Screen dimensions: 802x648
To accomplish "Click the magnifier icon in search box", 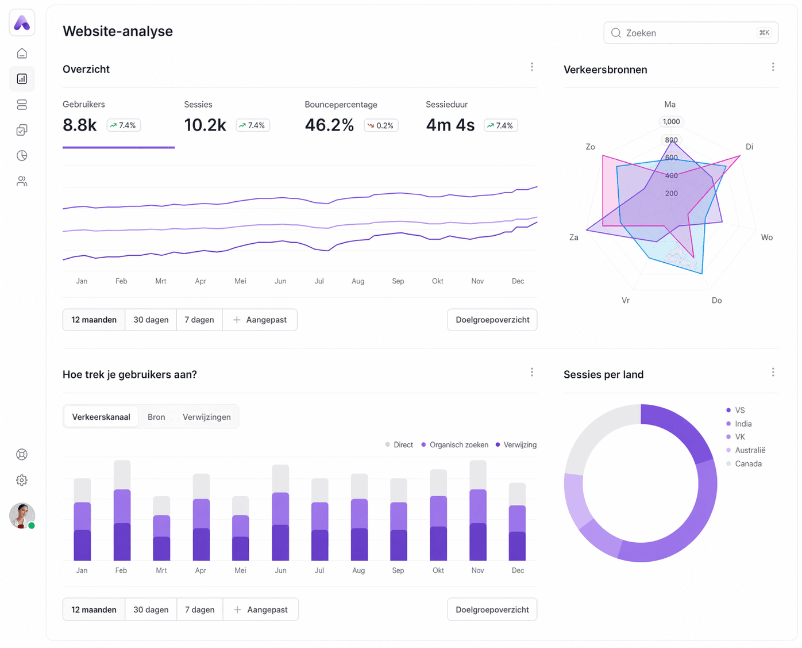I will [x=616, y=33].
